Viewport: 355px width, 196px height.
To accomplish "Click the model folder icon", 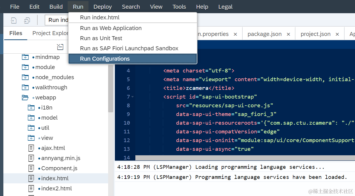I will [31, 118].
